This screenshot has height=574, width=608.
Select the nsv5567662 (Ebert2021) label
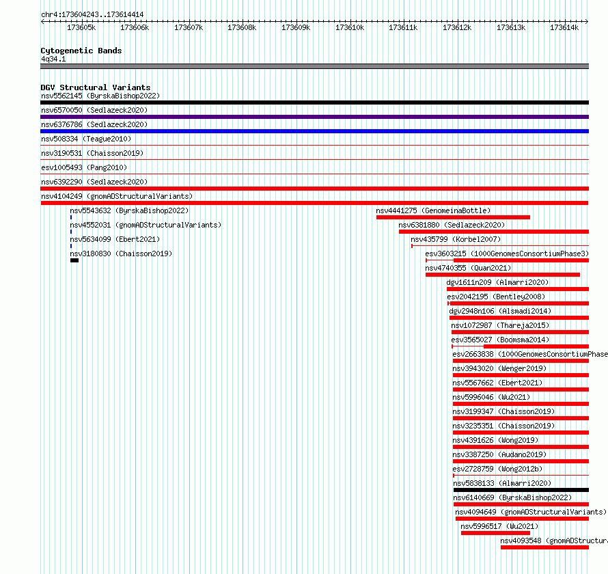tap(497, 383)
